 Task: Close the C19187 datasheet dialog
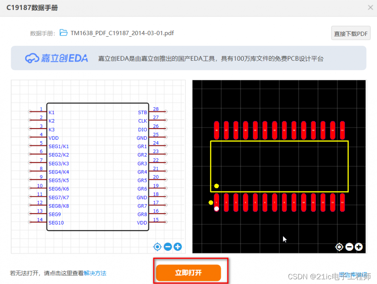(x=370, y=7)
